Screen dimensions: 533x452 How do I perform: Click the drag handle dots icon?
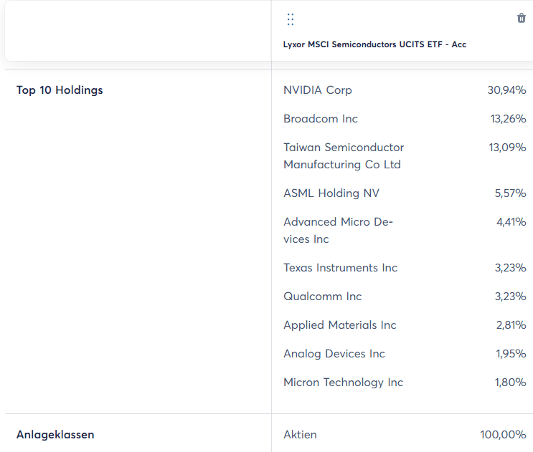tap(291, 19)
